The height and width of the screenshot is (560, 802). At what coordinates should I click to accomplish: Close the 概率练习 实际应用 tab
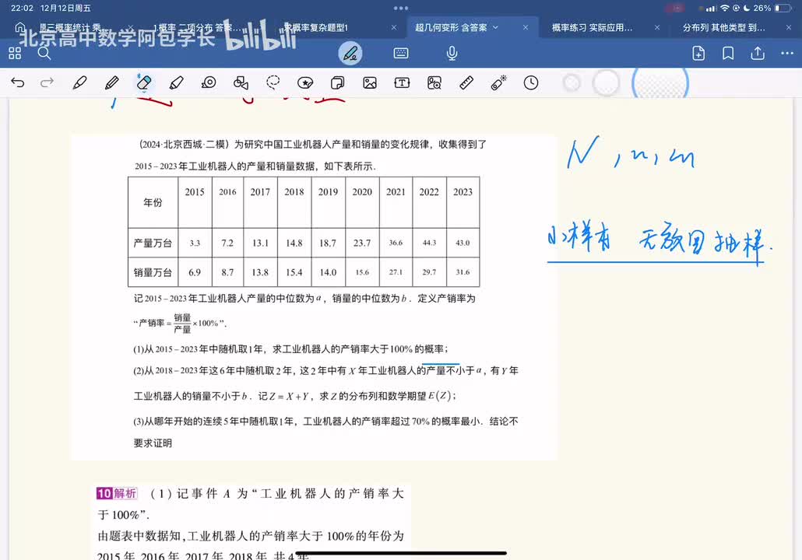coord(657,27)
